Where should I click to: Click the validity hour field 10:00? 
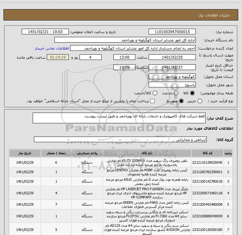click(x=124, y=67)
